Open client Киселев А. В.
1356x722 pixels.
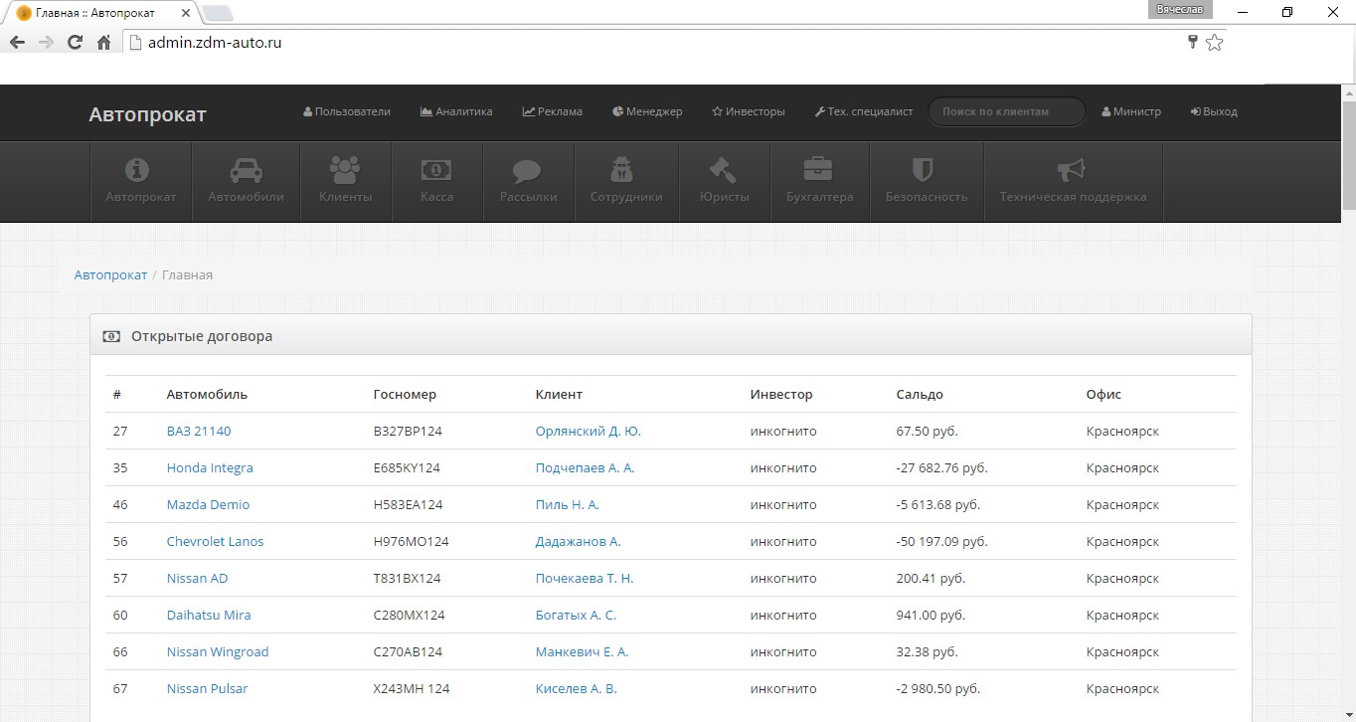576,688
